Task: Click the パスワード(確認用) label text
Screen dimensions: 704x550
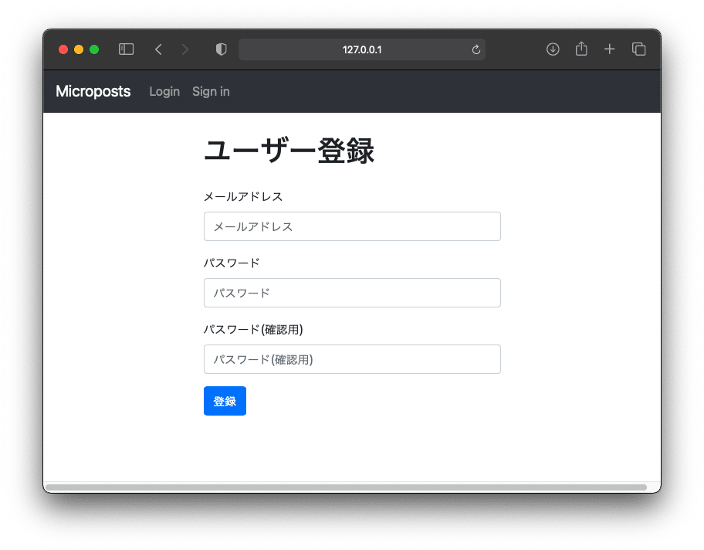Action: [x=253, y=330]
